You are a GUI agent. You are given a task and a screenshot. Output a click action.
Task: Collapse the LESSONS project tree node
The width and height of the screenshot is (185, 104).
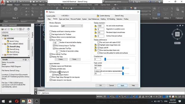coord(3,38)
